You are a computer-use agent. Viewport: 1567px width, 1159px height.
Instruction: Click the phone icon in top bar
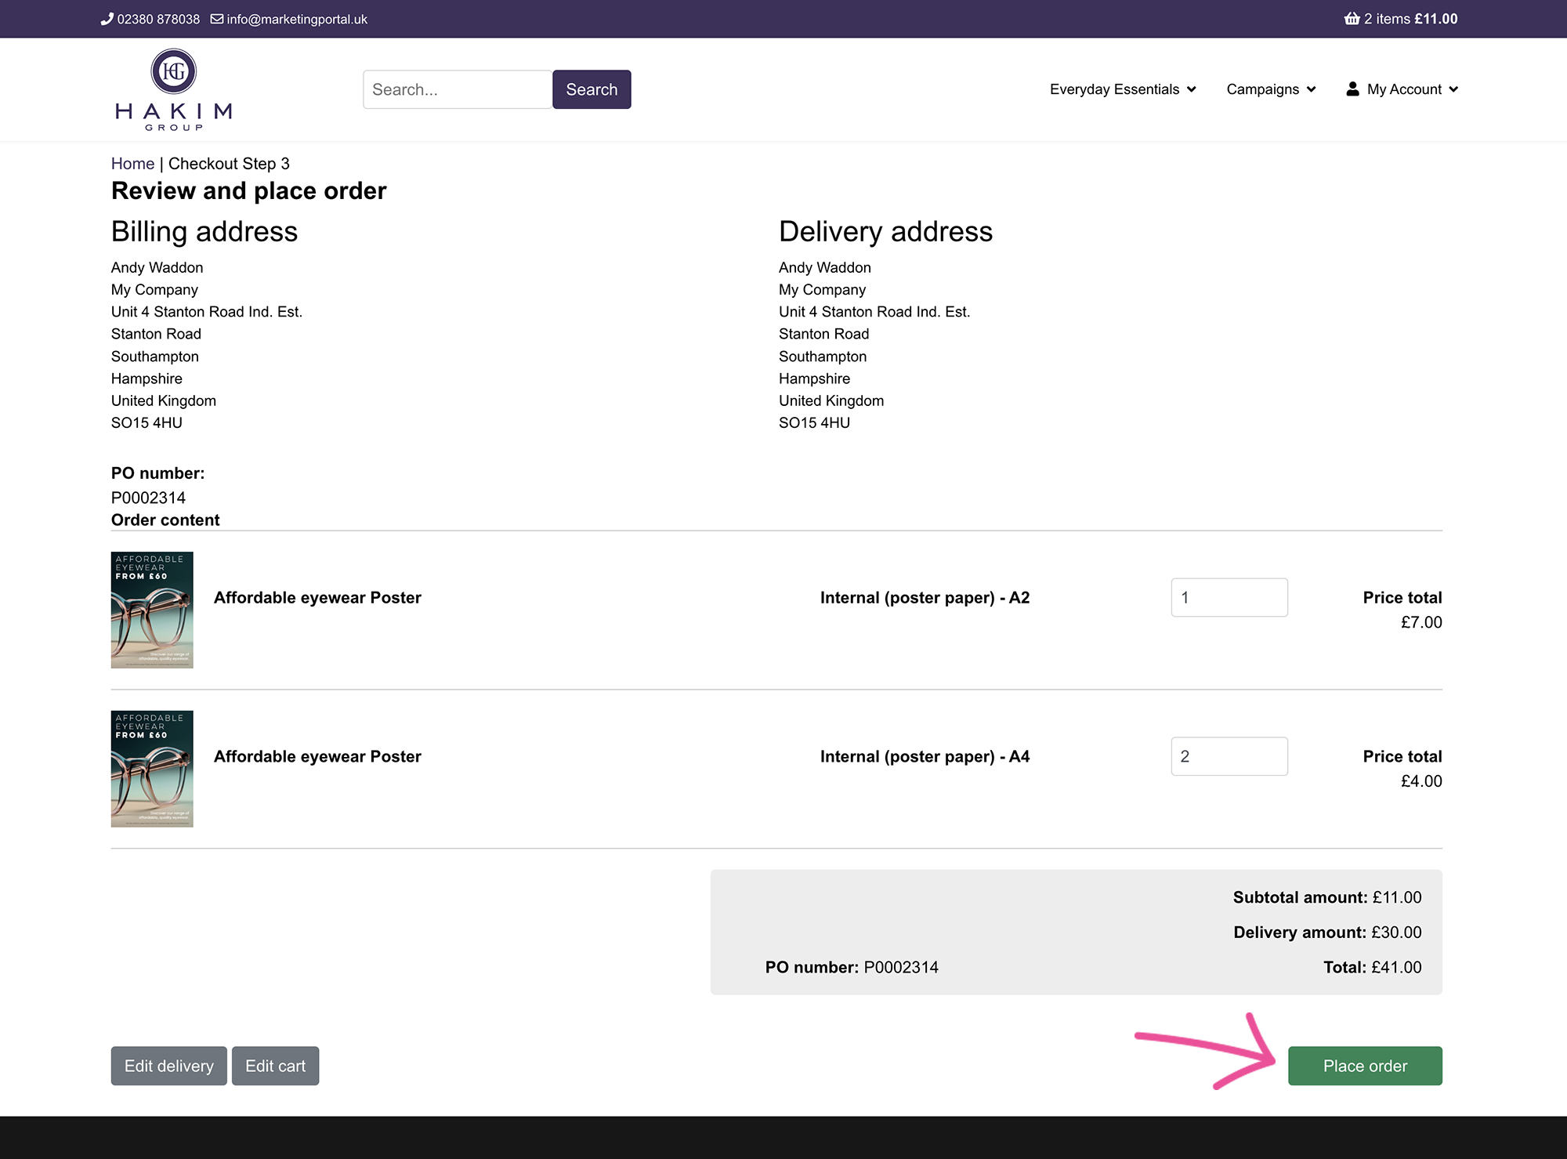(107, 19)
